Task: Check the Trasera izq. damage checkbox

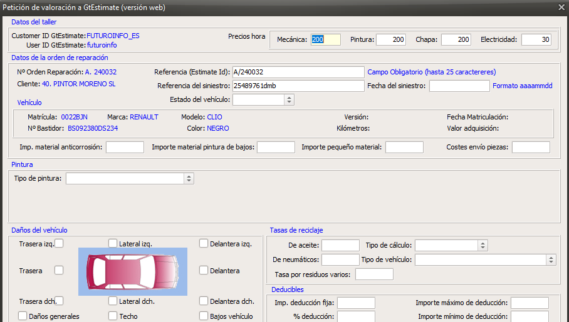Action: pos(59,243)
